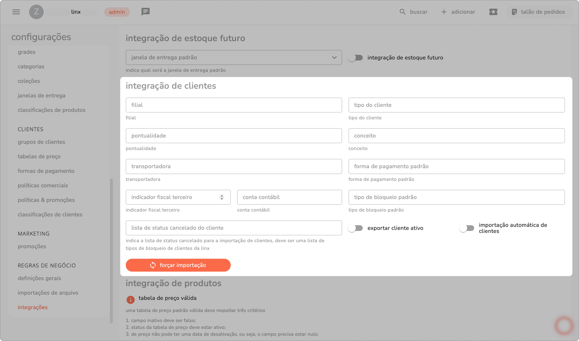Open classificações de clientes
The width and height of the screenshot is (579, 341).
pyautogui.click(x=50, y=215)
